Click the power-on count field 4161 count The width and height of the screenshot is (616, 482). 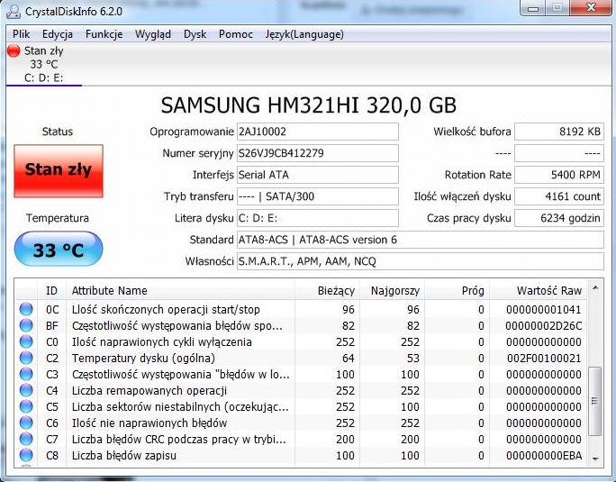point(559,196)
